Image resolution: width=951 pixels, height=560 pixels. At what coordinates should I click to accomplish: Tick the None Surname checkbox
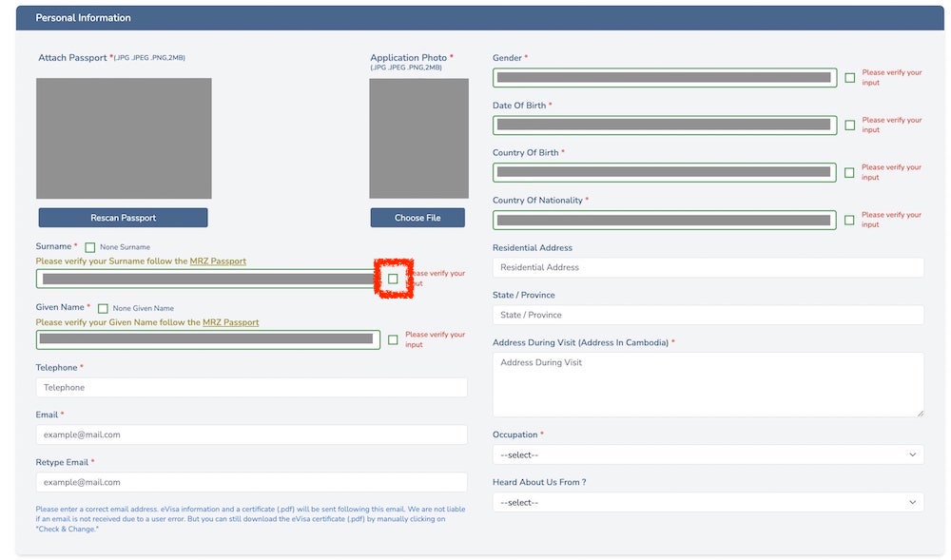[x=90, y=247]
